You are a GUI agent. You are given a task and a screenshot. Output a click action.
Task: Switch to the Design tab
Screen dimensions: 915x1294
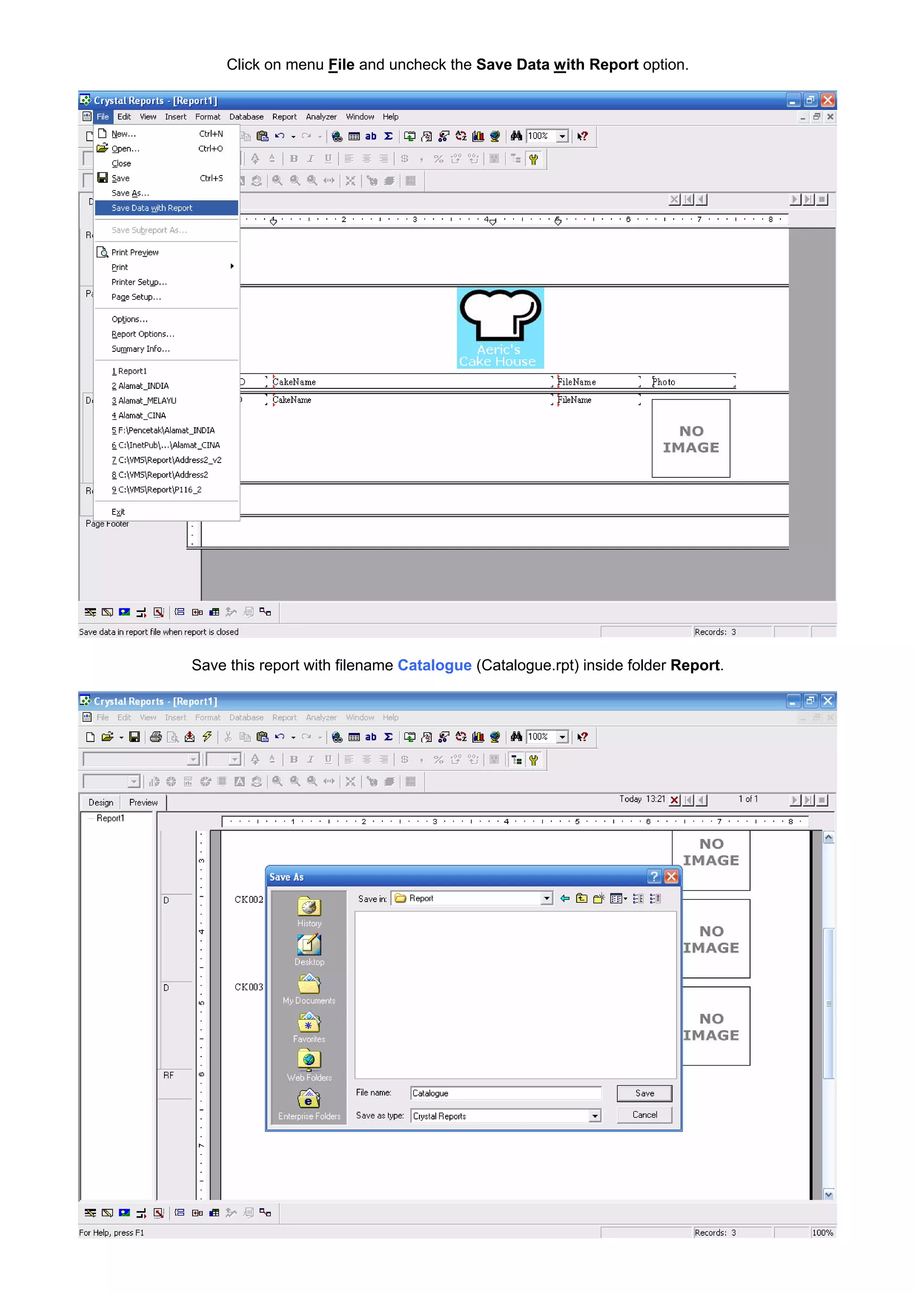[x=101, y=803]
